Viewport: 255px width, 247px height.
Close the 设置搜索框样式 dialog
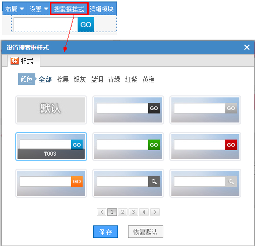click(247, 47)
